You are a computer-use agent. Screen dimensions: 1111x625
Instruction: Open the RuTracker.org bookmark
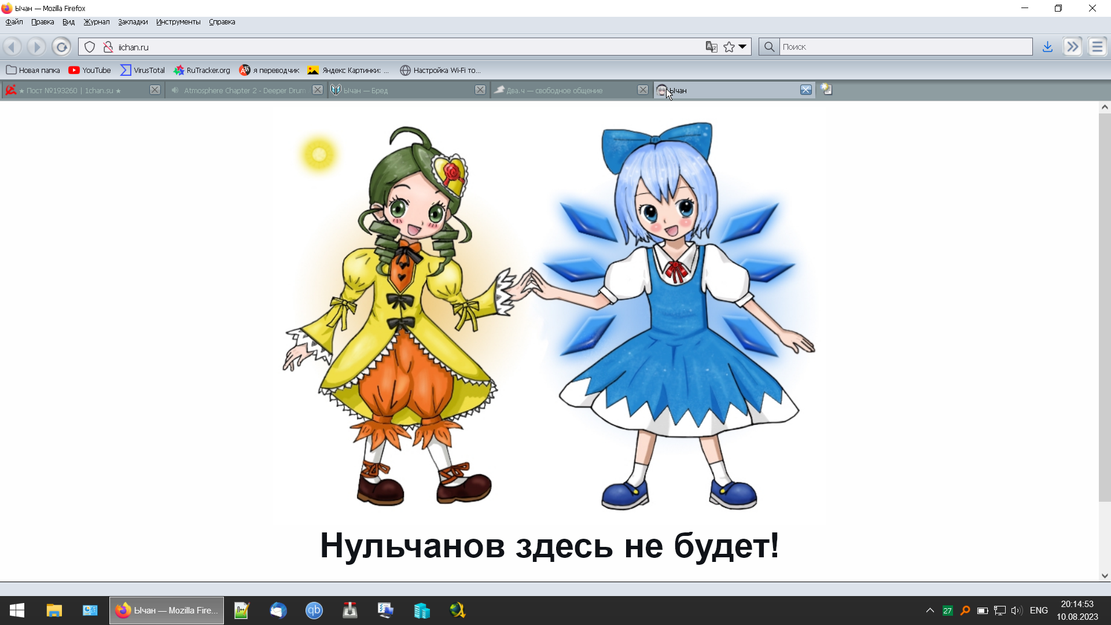[x=202, y=70]
